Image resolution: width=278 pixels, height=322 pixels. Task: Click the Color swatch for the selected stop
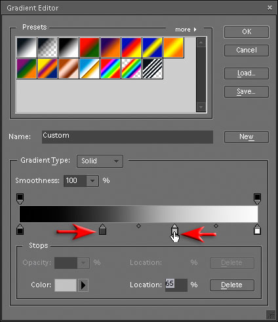point(66,285)
